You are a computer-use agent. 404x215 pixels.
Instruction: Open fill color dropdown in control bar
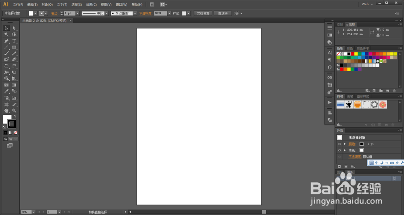35,13
